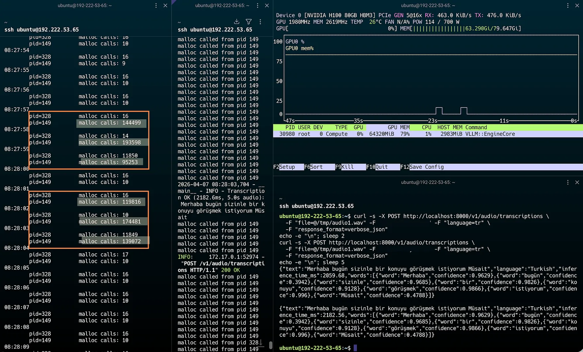Click the PID column header in nvtop
Screen dimensions: 583x352
(290, 128)
